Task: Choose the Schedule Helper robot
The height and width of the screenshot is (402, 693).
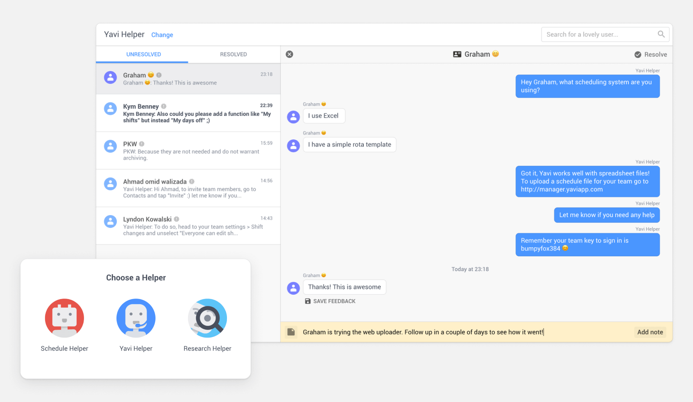Action: (x=65, y=318)
